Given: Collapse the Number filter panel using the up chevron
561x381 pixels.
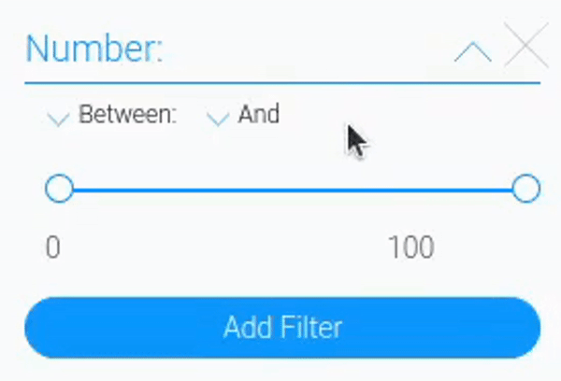Looking at the screenshot, I should 472,51.
